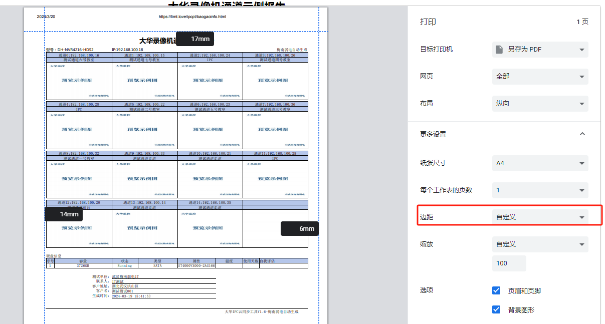Click the 通道14:192.168.100.35 header cell
Image resolution: width=605 pixels, height=324 pixels.
(x=210, y=202)
